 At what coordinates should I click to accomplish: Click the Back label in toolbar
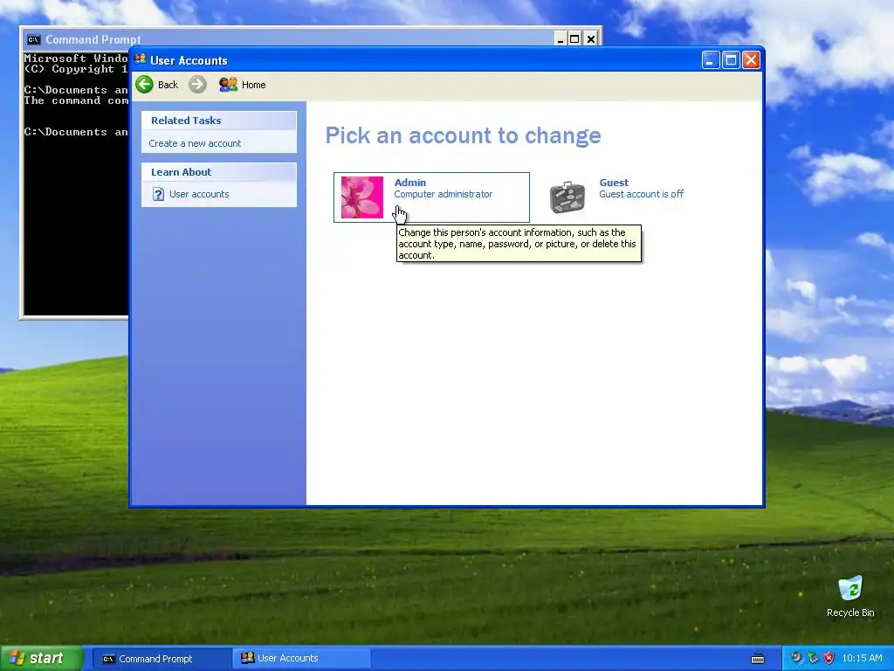[168, 85]
